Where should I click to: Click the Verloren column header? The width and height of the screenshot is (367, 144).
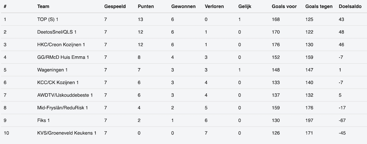tap(214, 7)
